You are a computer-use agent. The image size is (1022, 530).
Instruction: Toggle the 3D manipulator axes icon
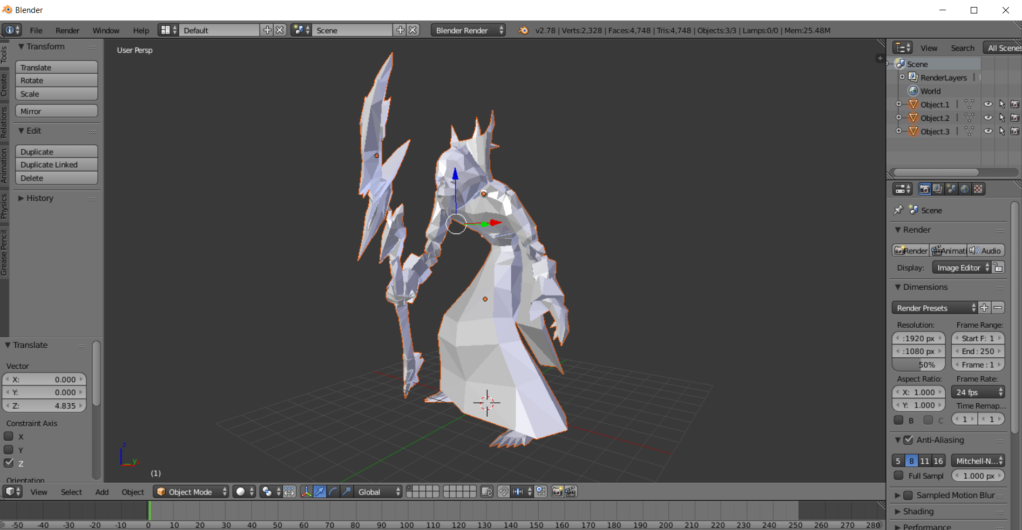(306, 492)
